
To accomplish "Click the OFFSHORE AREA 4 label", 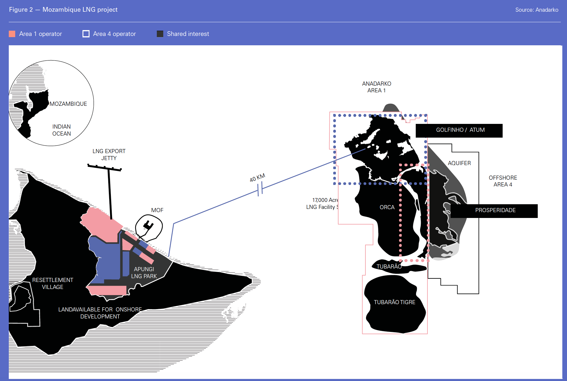I will click(503, 181).
